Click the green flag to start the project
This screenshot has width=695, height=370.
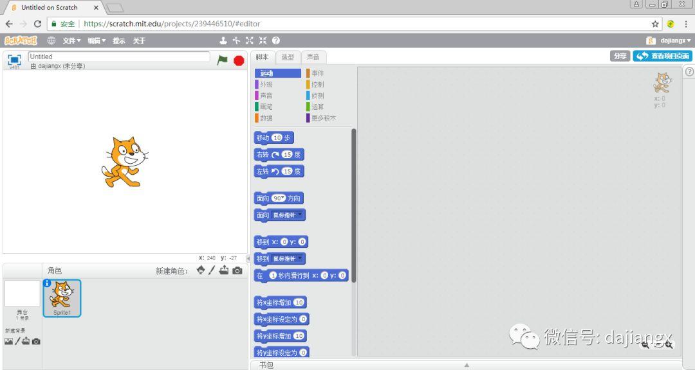tap(222, 60)
